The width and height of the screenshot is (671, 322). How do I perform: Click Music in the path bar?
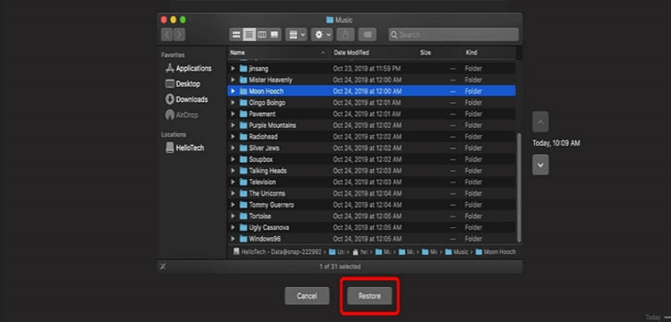click(x=457, y=252)
